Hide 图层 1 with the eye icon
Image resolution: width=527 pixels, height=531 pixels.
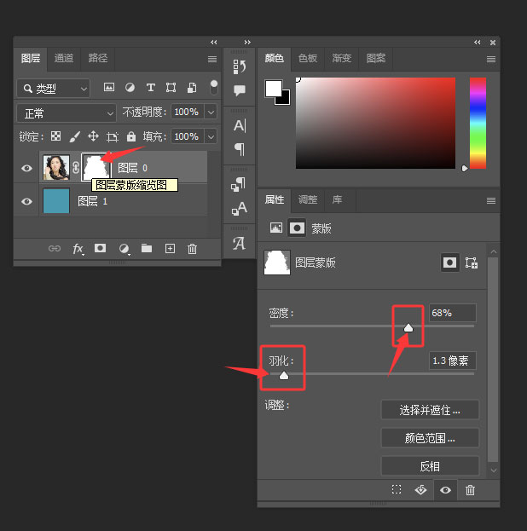pos(26,201)
